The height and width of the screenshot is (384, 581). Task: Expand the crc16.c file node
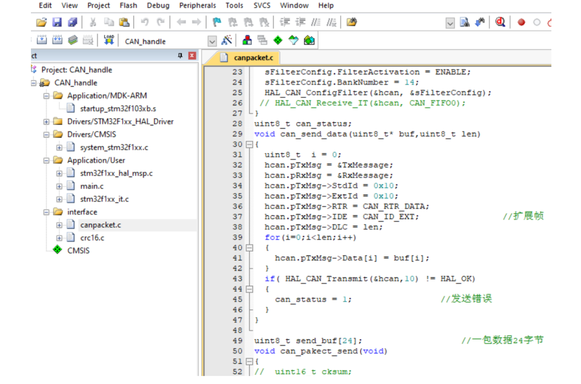tap(59, 238)
